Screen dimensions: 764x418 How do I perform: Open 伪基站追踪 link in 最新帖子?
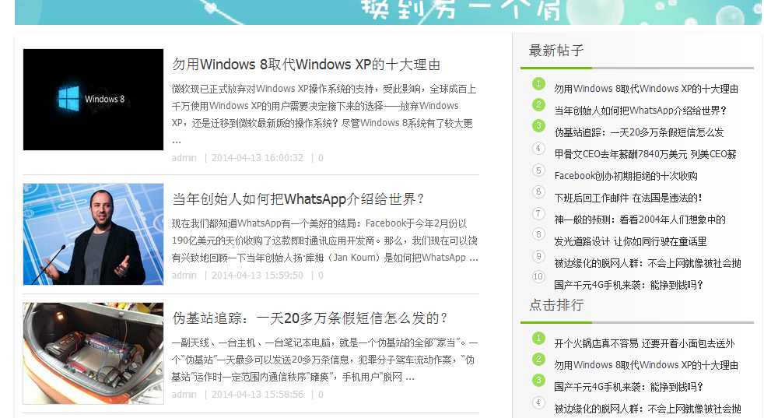click(x=639, y=132)
